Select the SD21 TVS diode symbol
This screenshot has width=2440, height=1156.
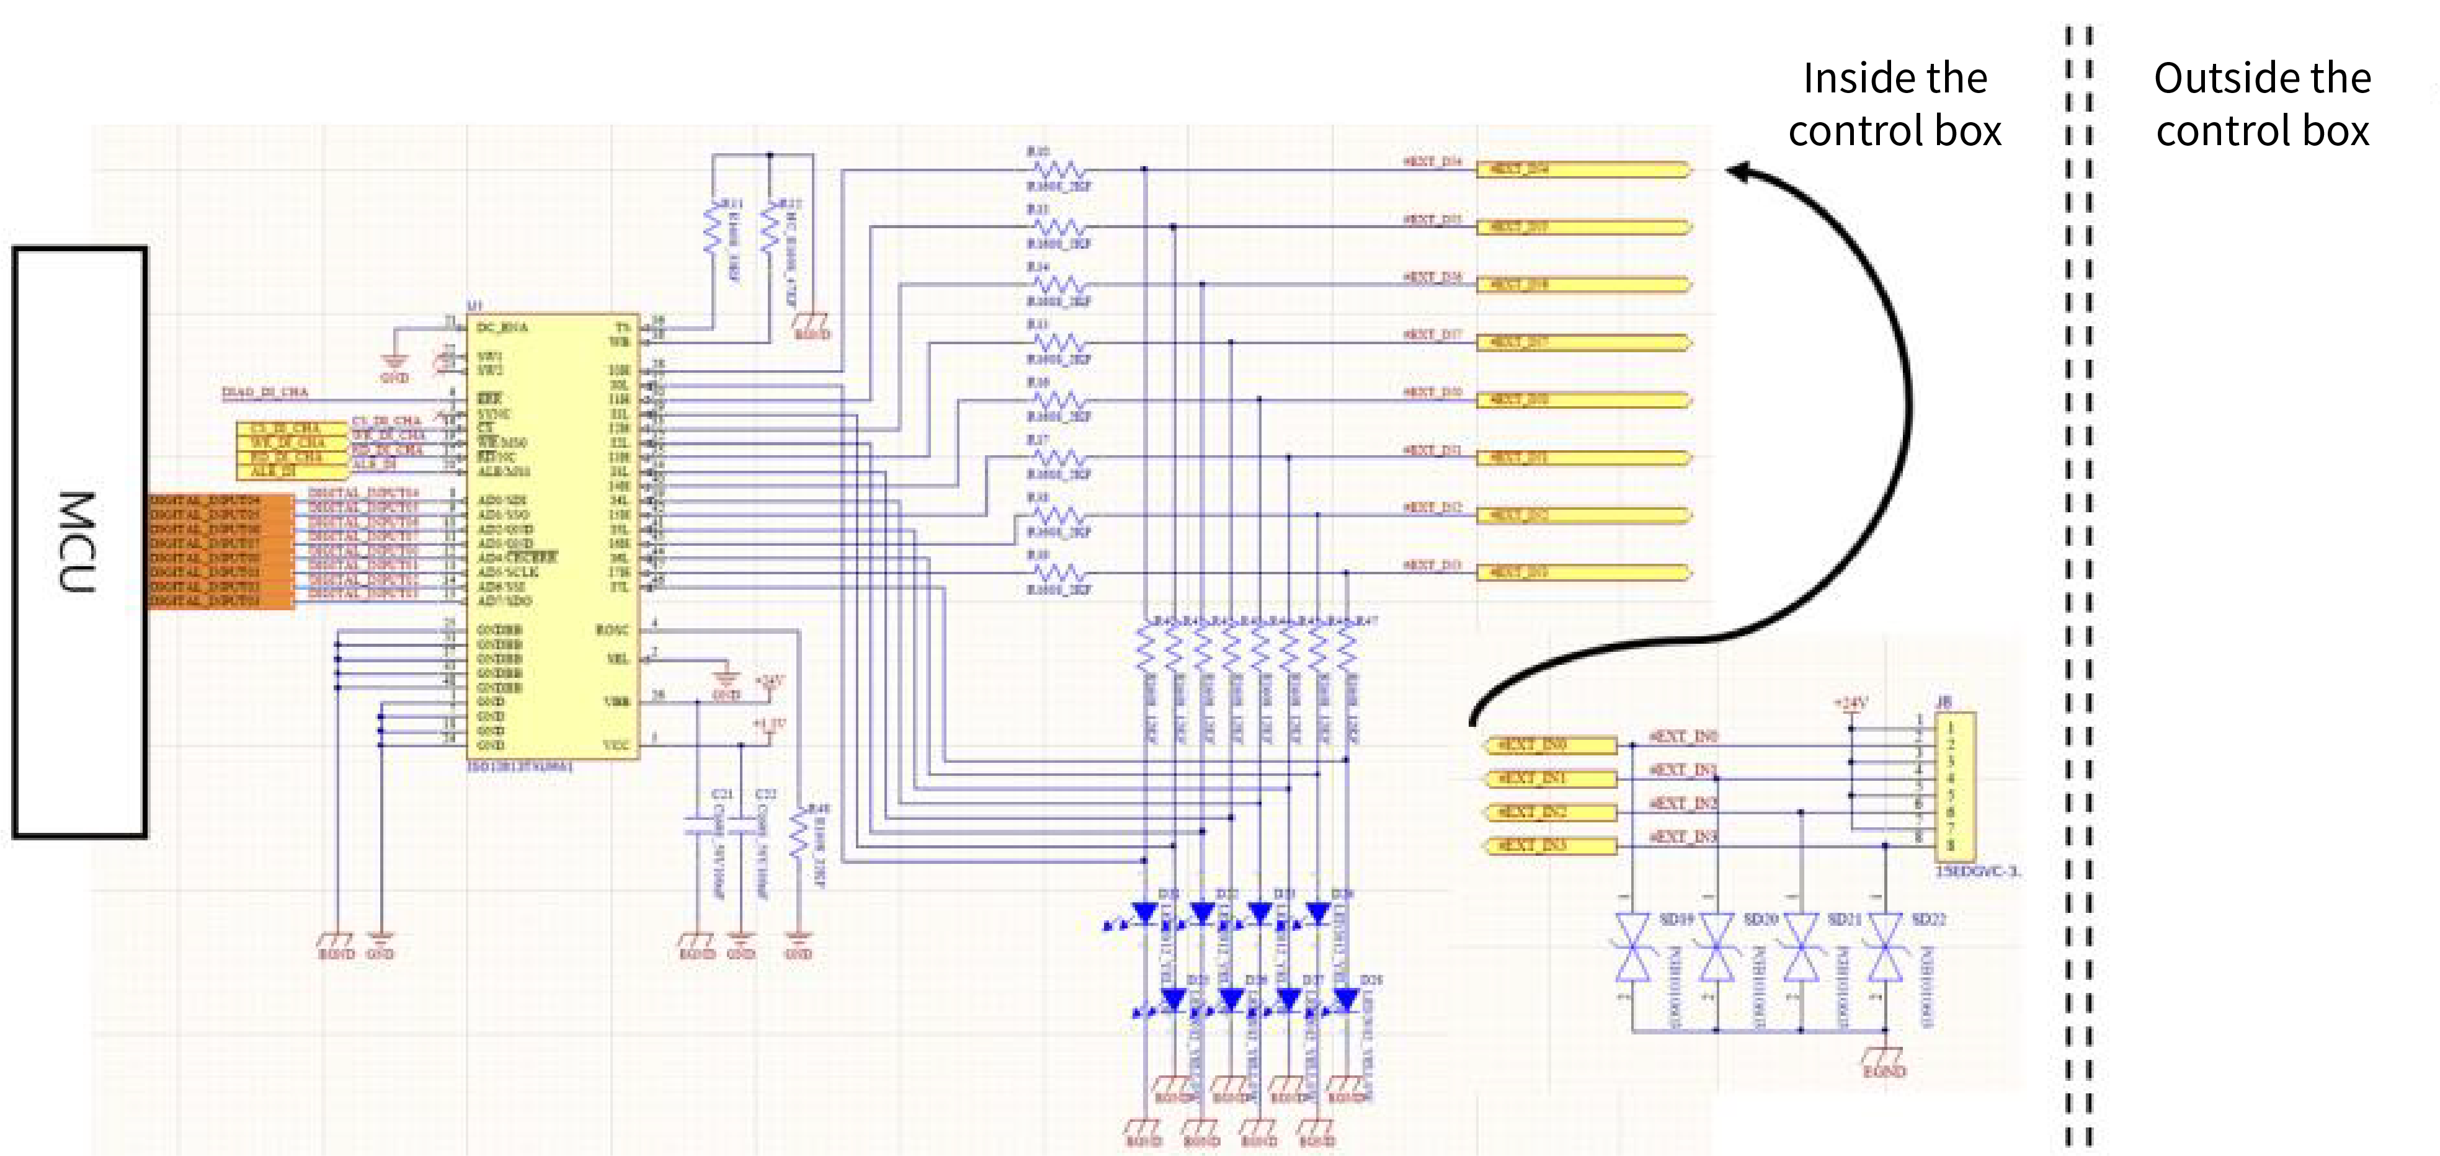tap(1801, 948)
